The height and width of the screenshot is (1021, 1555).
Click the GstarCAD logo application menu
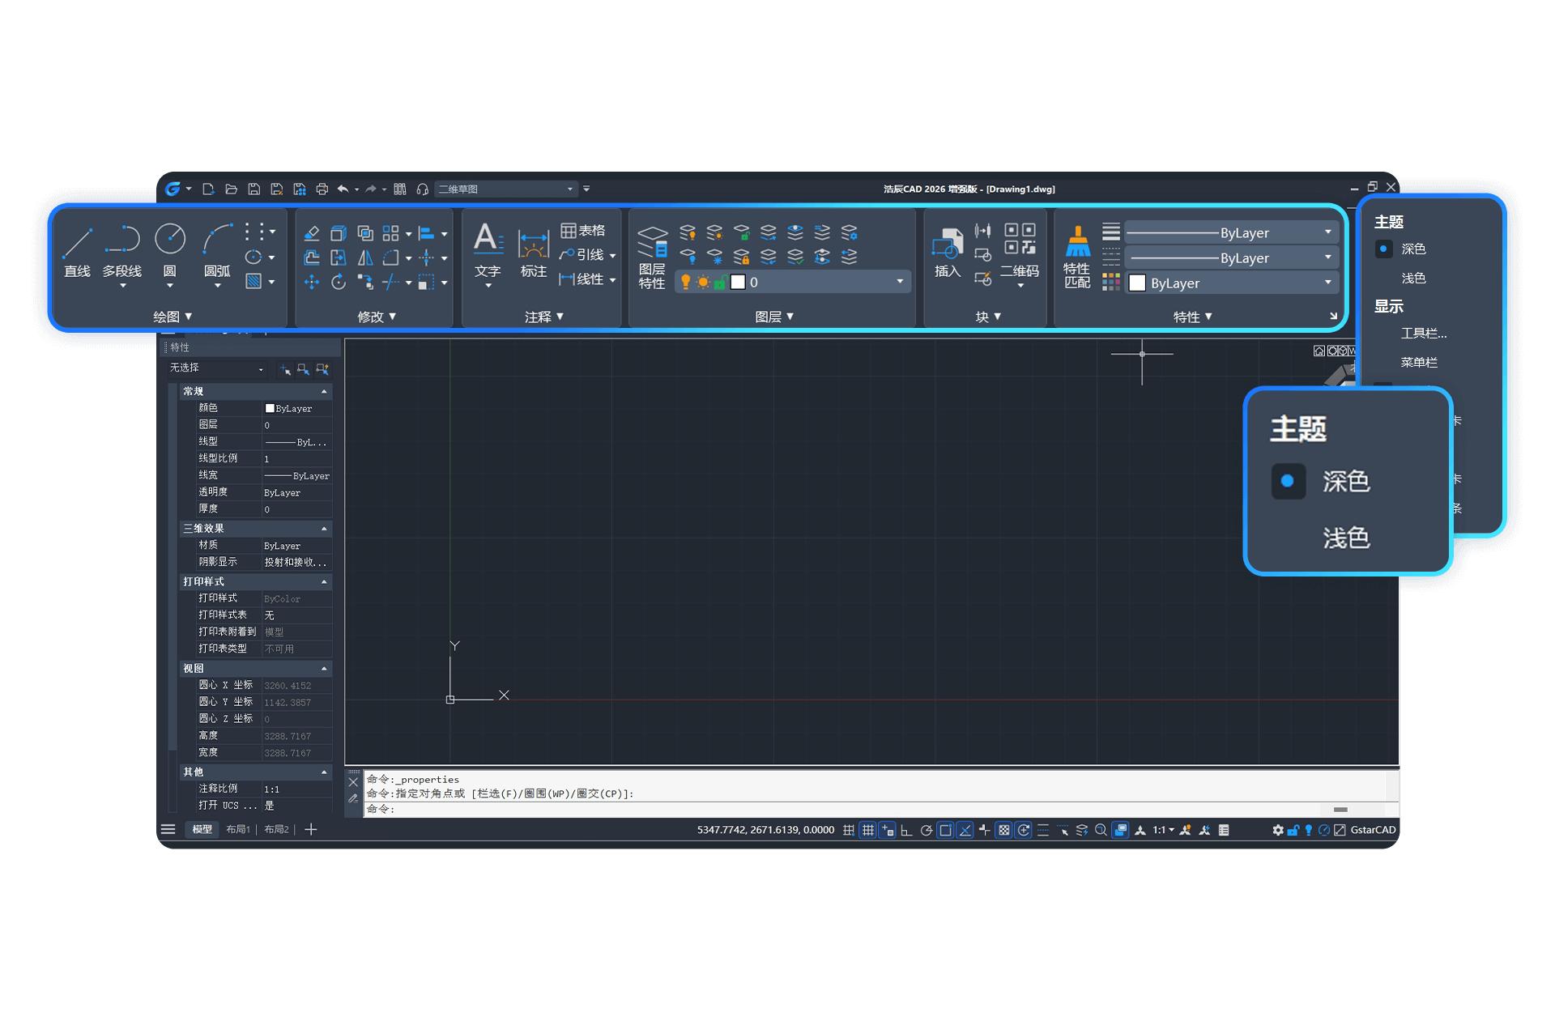pyautogui.click(x=173, y=189)
